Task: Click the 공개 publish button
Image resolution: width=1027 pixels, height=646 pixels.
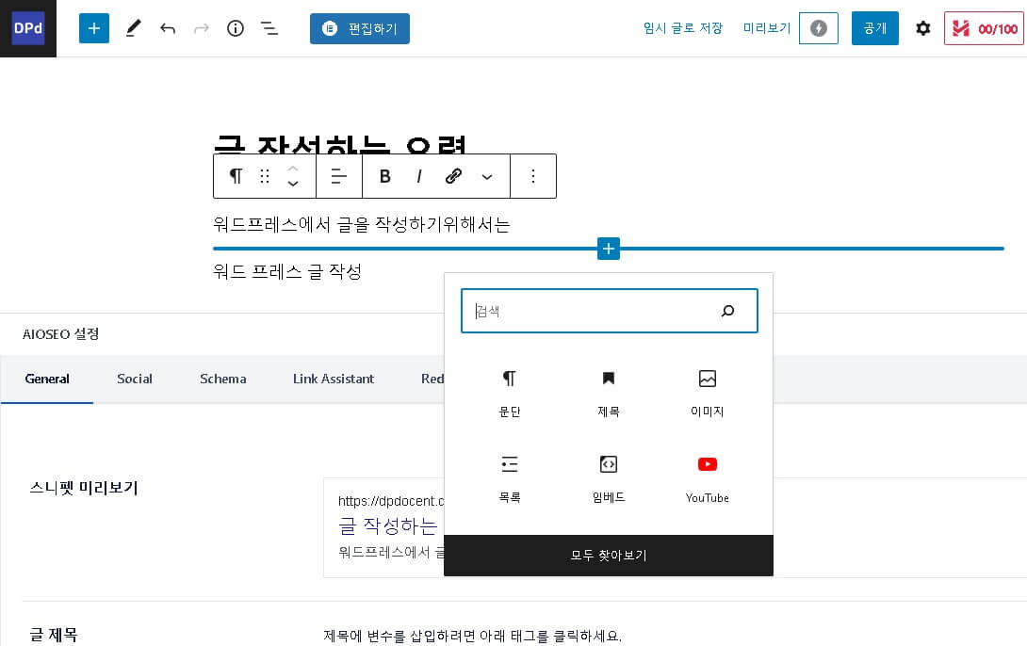Action: (x=874, y=28)
